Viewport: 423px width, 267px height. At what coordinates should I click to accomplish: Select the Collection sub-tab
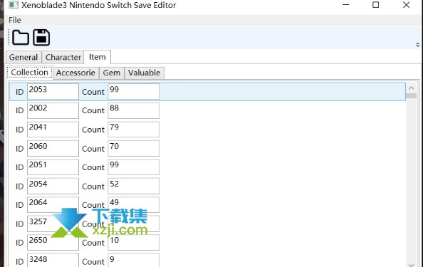coord(30,73)
